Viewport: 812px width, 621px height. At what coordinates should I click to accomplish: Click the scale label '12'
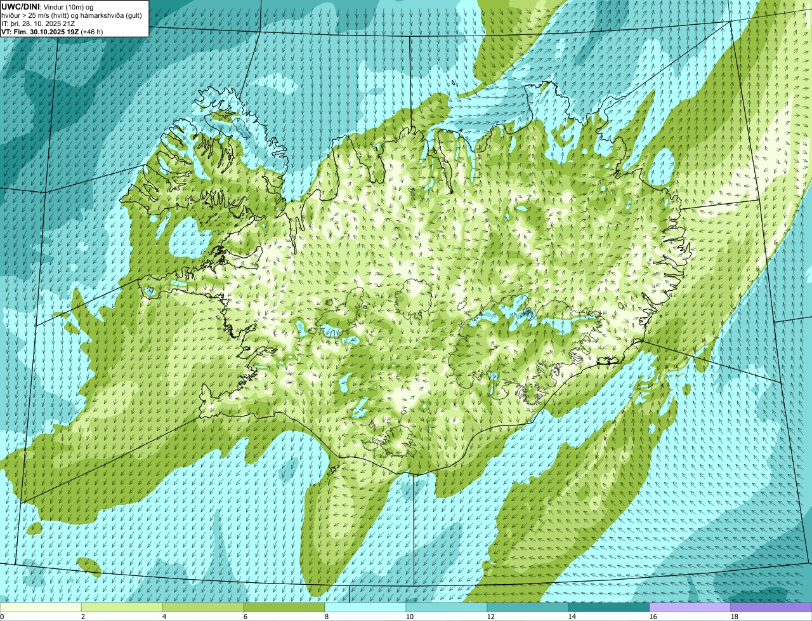tap(491, 617)
